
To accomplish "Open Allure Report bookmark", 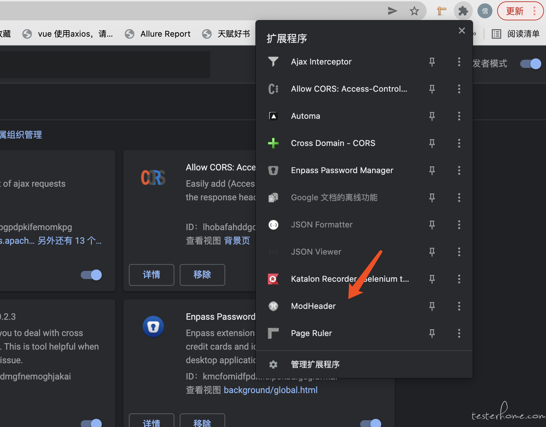I will coord(158,34).
